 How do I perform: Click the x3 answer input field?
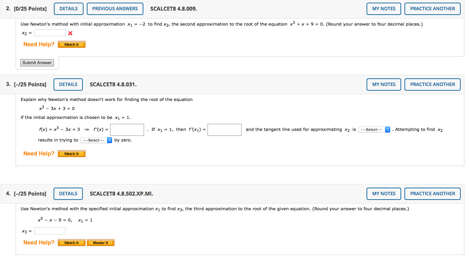50,231
